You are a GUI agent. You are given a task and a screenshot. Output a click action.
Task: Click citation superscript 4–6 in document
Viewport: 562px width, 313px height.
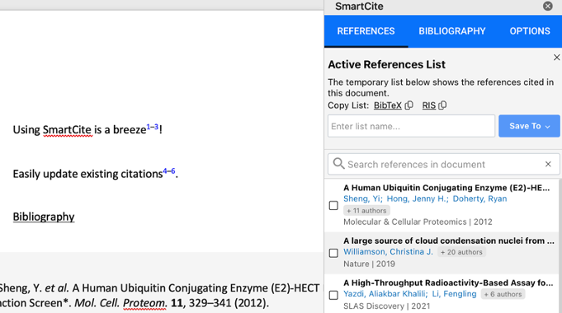tap(169, 171)
